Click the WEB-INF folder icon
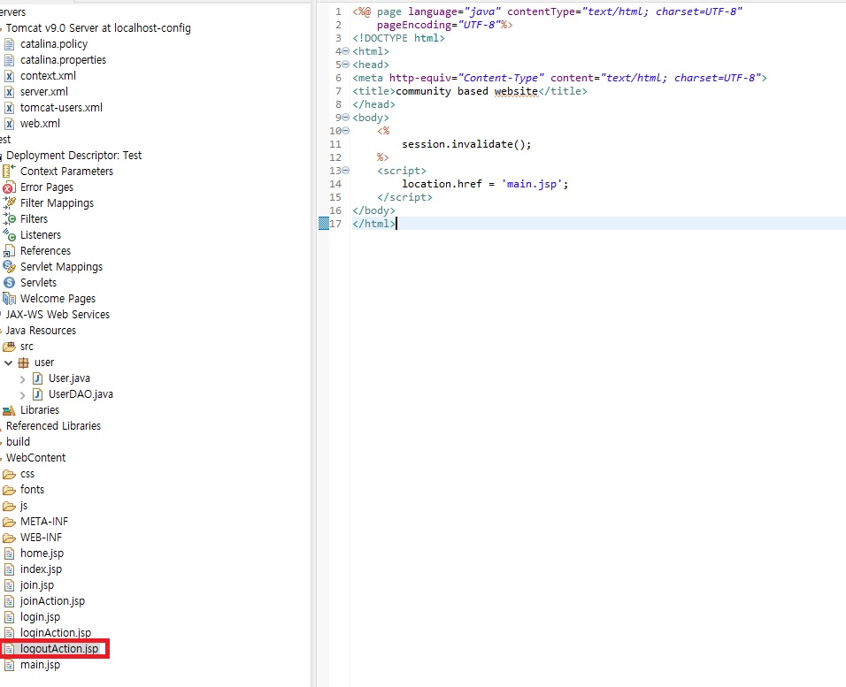This screenshot has width=846, height=687. tap(9, 538)
